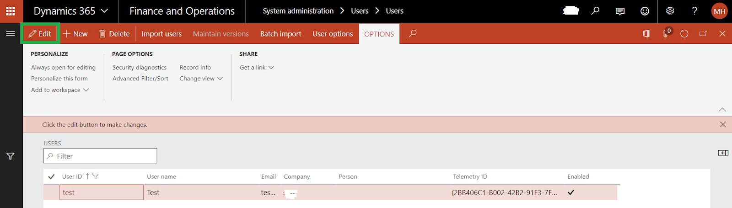Open the app launcher waffle icon
Image resolution: width=732 pixels, height=208 pixels.
(11, 11)
